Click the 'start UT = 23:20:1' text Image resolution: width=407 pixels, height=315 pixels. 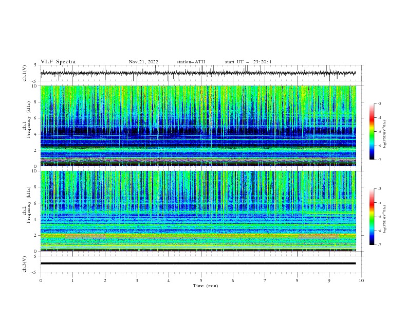[248, 62]
